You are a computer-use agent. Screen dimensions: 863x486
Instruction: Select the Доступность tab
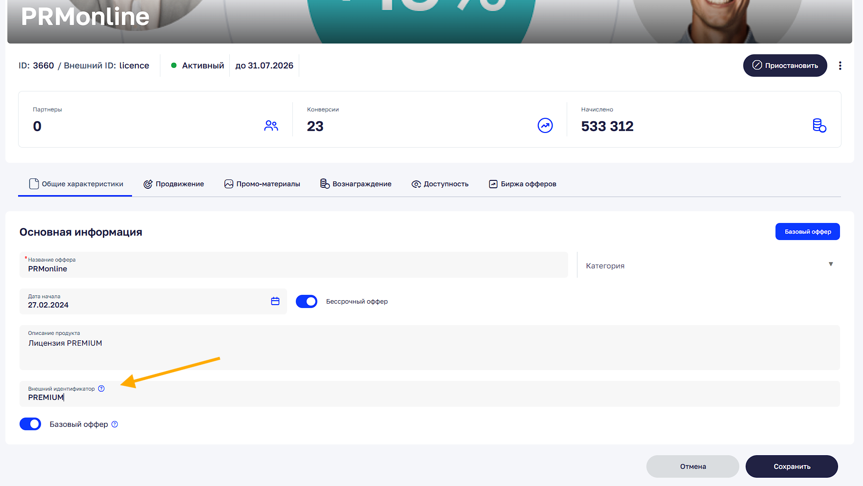tap(440, 184)
